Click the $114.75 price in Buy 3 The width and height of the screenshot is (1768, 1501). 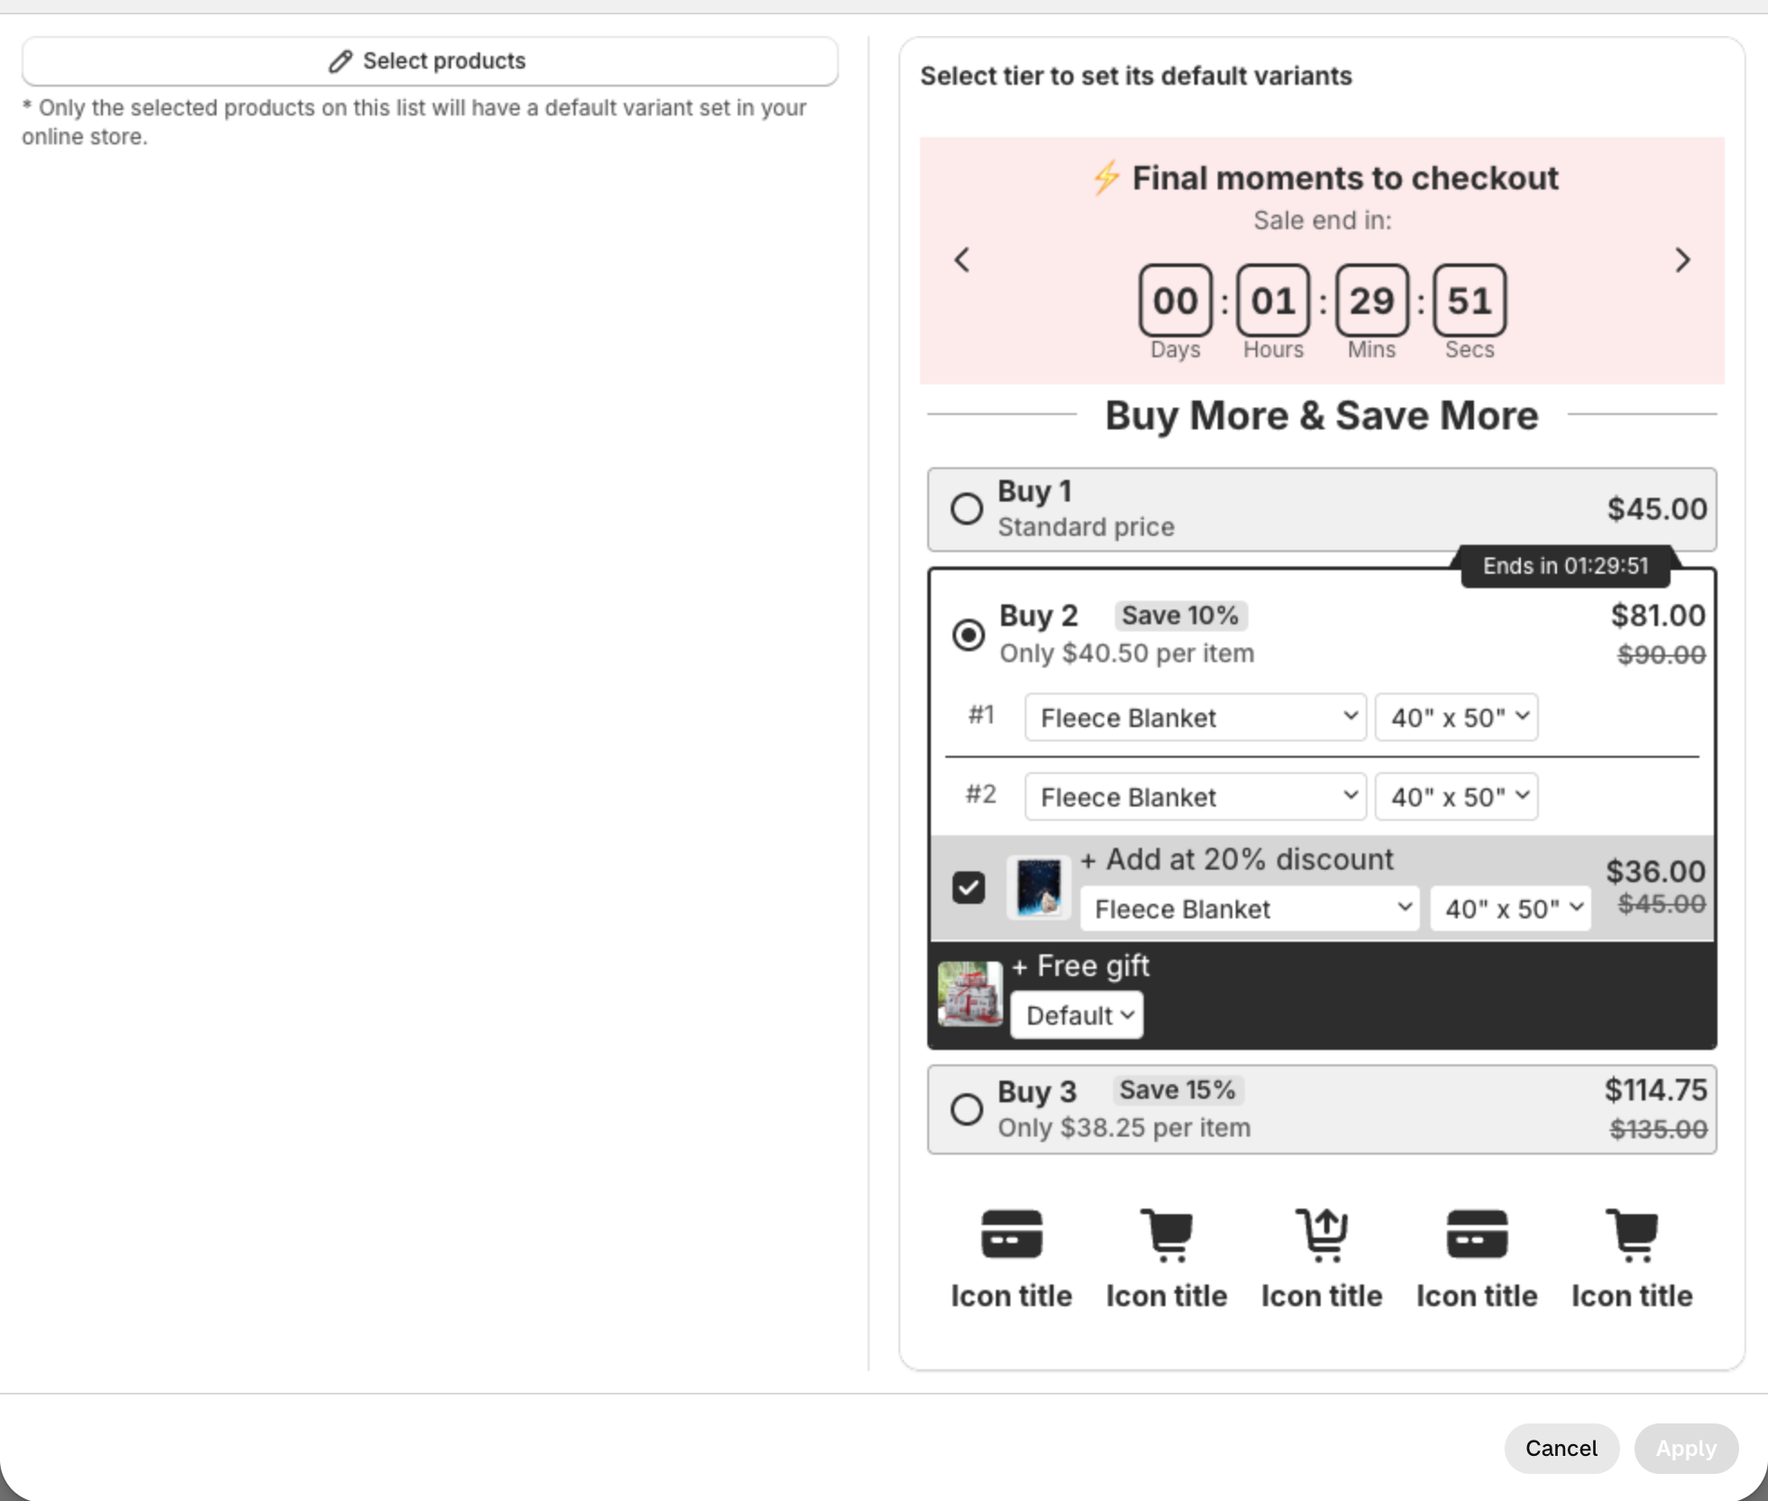click(x=1655, y=1090)
